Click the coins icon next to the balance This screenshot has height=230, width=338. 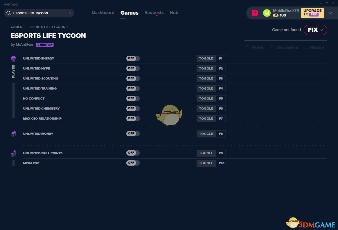coord(276,15)
